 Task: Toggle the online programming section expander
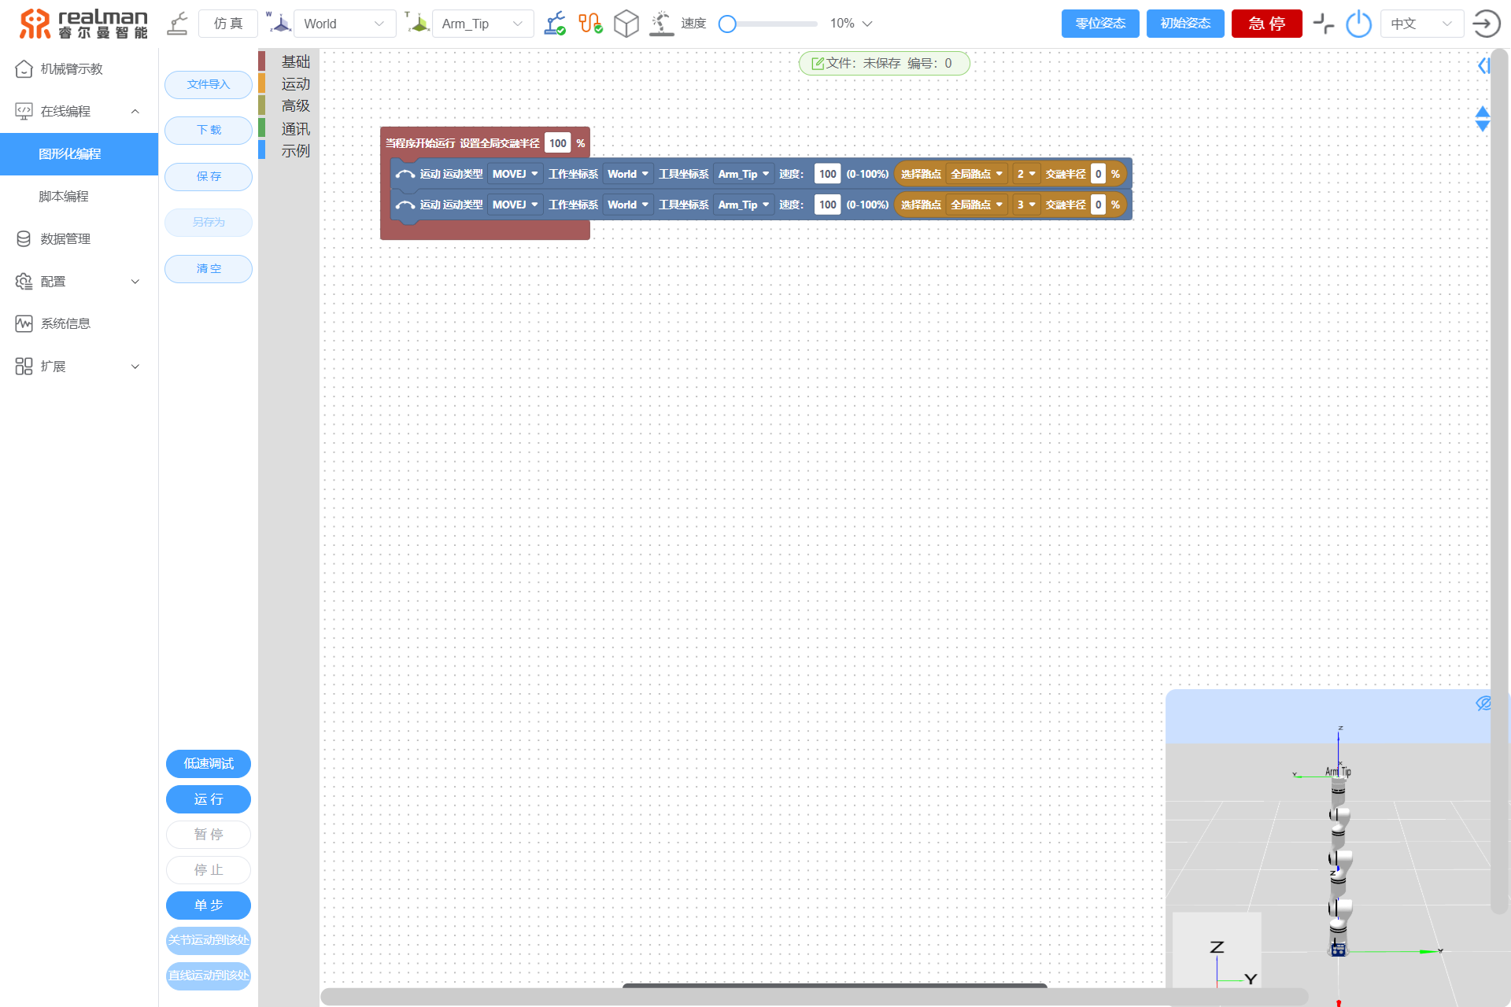pos(137,111)
